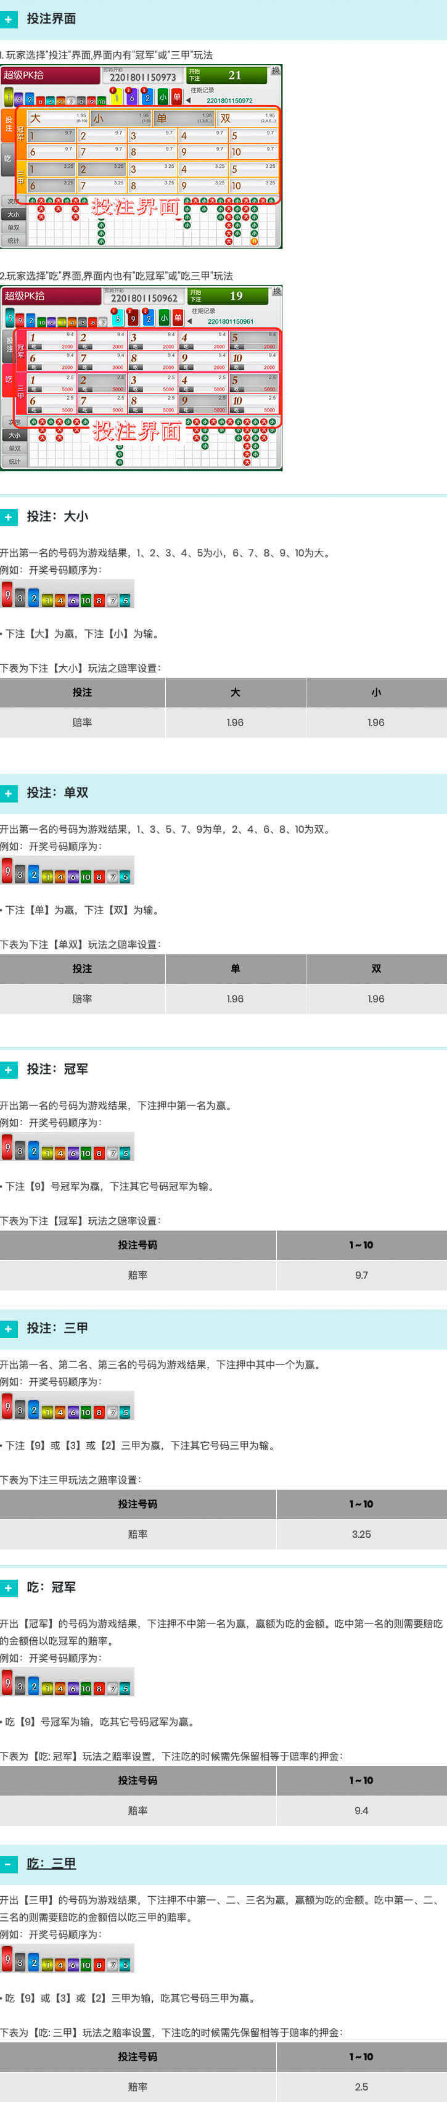Image resolution: width=447 pixels, height=2117 pixels.
Task: Click the green 小 result badge beside countdown 21
Action: [163, 97]
